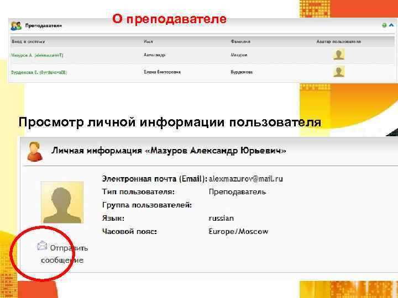Click the Преподаватель user type value
Viewport: 398px width, 298px height.
point(237,192)
